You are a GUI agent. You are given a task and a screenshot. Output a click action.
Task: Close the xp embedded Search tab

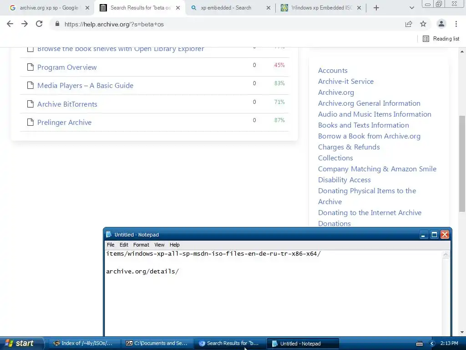tap(268, 8)
